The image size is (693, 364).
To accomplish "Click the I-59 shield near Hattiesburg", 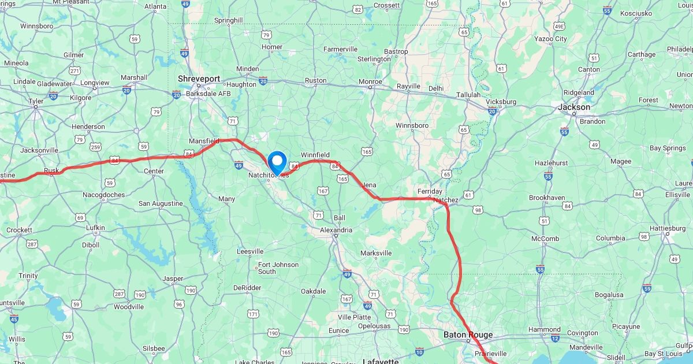I will click(647, 288).
